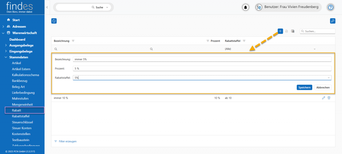Go to Artikel in Stammdaten menu
Screen dimensions: 342x154
click(x=16, y=63)
